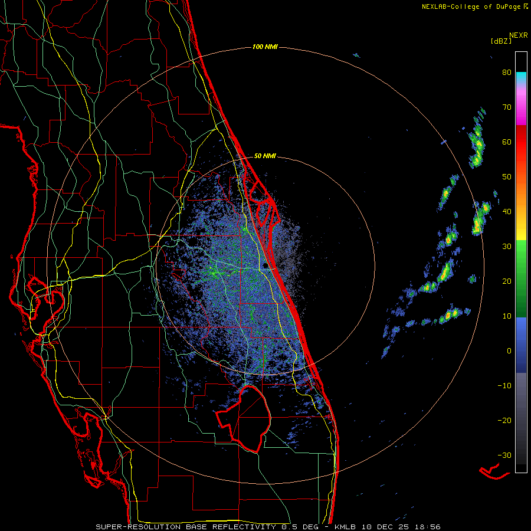Click the KMLB radar site black dot
Viewport: 531px width, 531px height.
point(265,266)
